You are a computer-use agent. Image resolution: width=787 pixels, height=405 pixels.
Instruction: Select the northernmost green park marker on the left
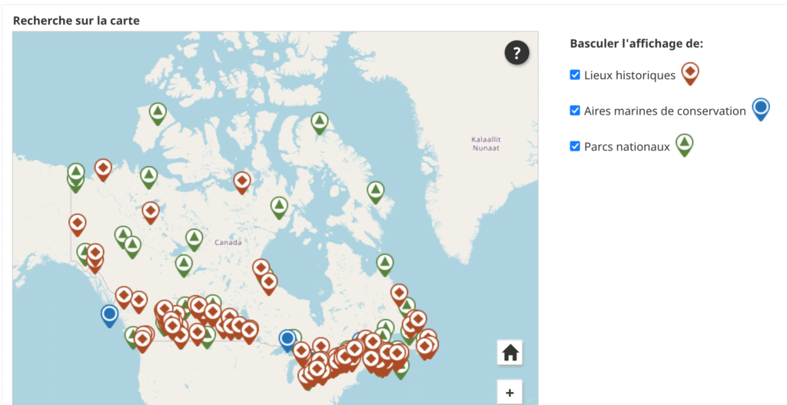tap(158, 113)
